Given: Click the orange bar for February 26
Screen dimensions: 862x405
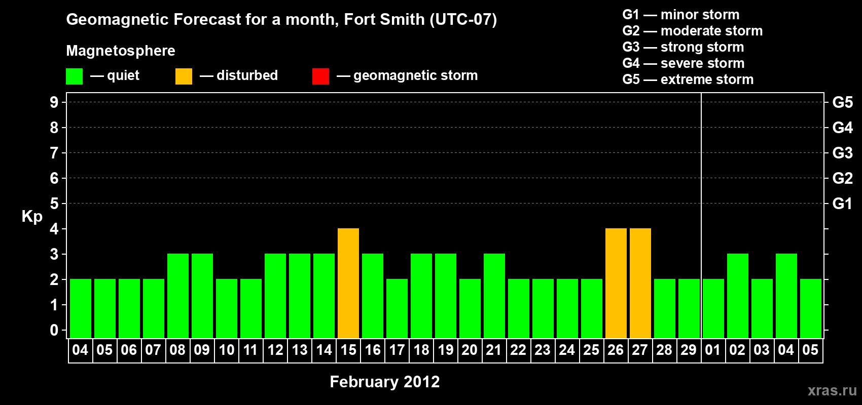Looking at the screenshot, I should pyautogui.click(x=616, y=283).
